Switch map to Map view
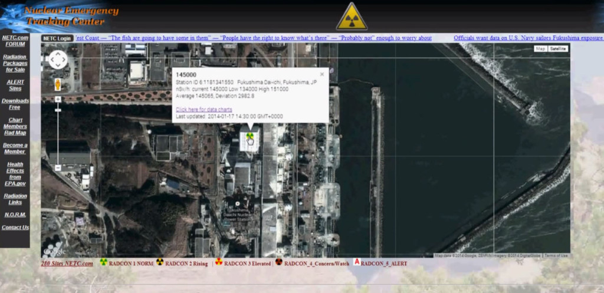This screenshot has height=293, width=604. [x=540, y=48]
